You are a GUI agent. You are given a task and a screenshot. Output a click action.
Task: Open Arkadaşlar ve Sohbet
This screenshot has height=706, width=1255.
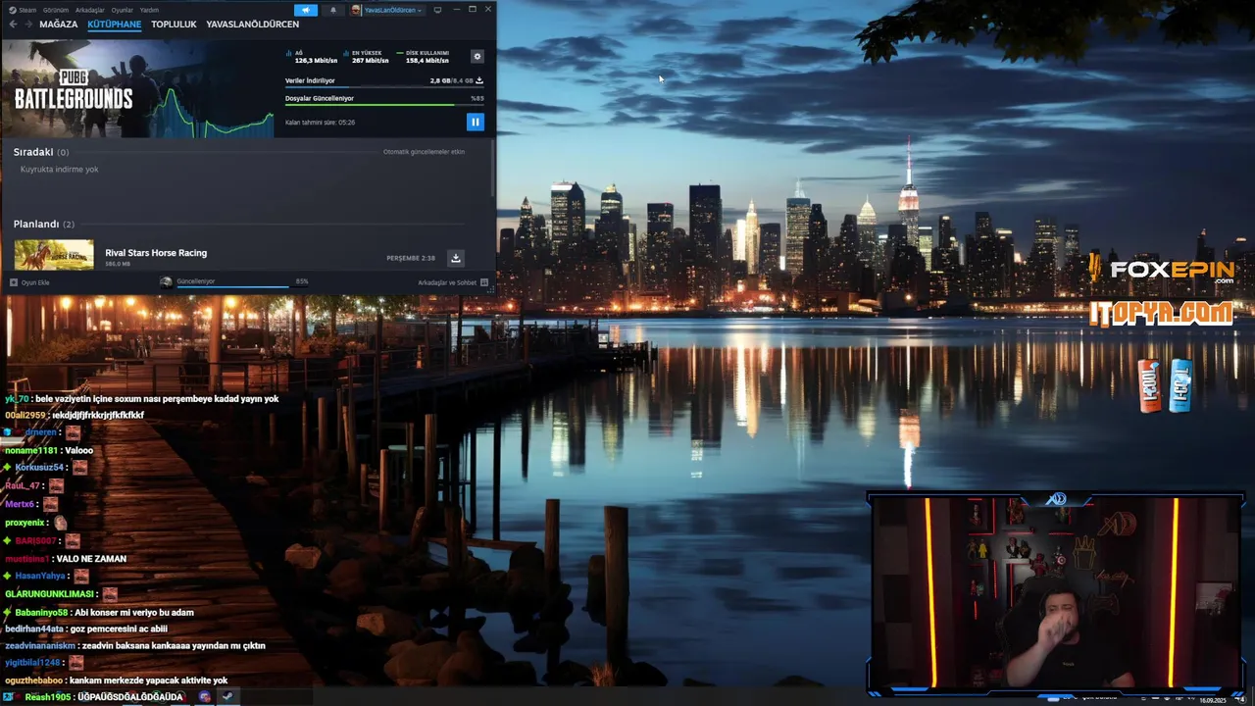coord(447,282)
